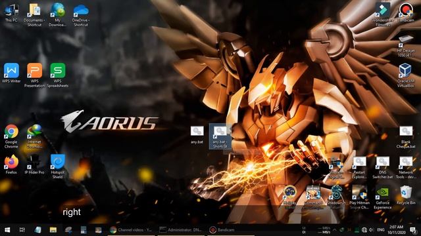This screenshot has width=421, height=236.
Task: Select the Western Digital shortcut icon
Action: (336, 168)
